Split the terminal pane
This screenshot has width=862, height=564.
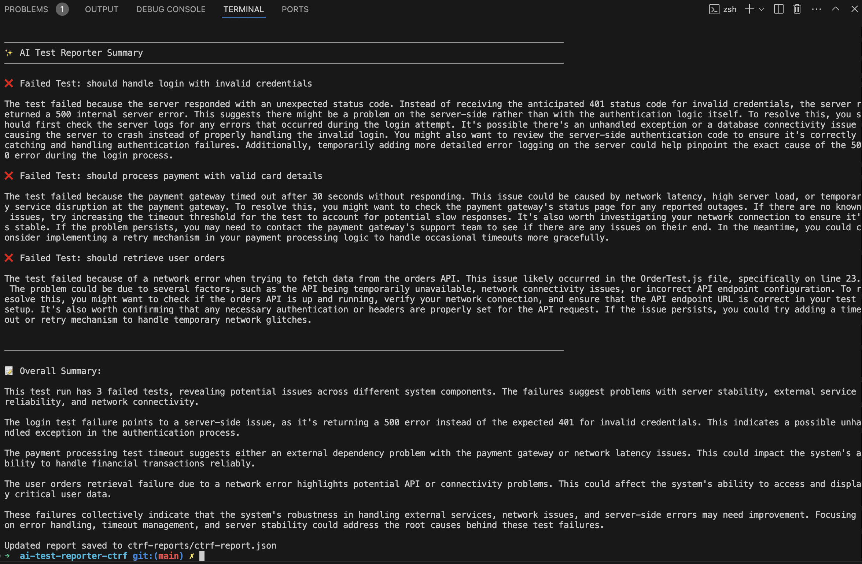[778, 9]
